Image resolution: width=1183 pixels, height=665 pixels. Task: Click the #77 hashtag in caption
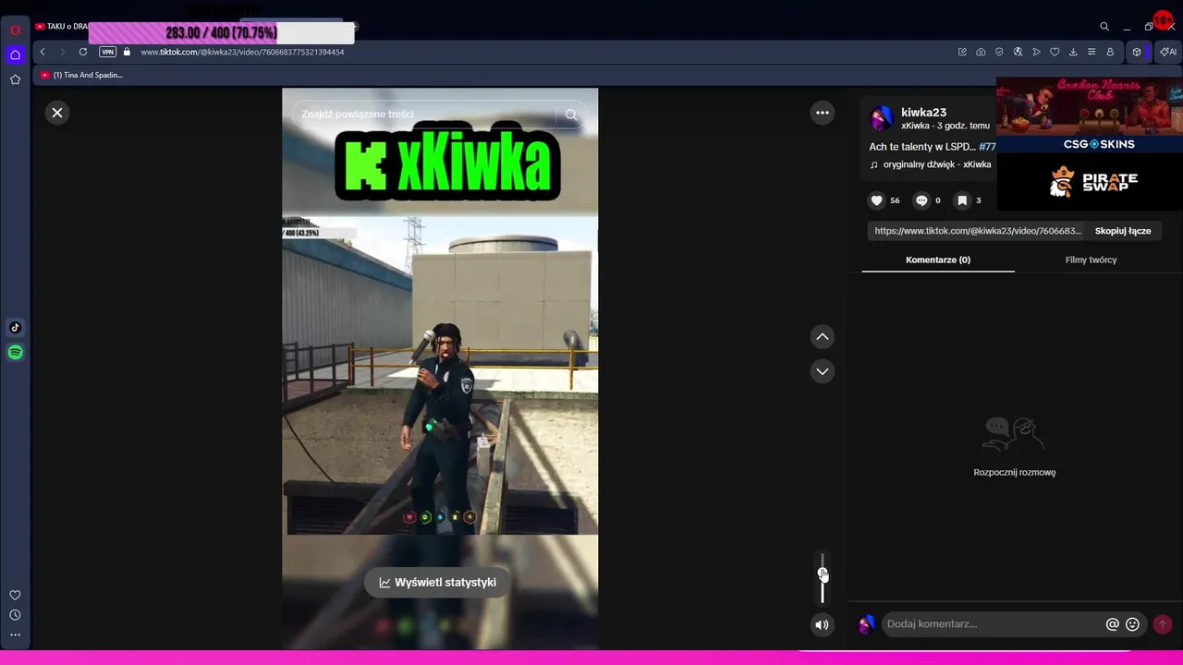tap(987, 147)
